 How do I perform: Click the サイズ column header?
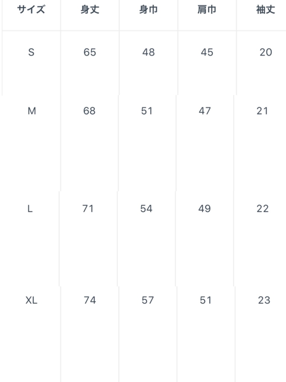pyautogui.click(x=31, y=10)
